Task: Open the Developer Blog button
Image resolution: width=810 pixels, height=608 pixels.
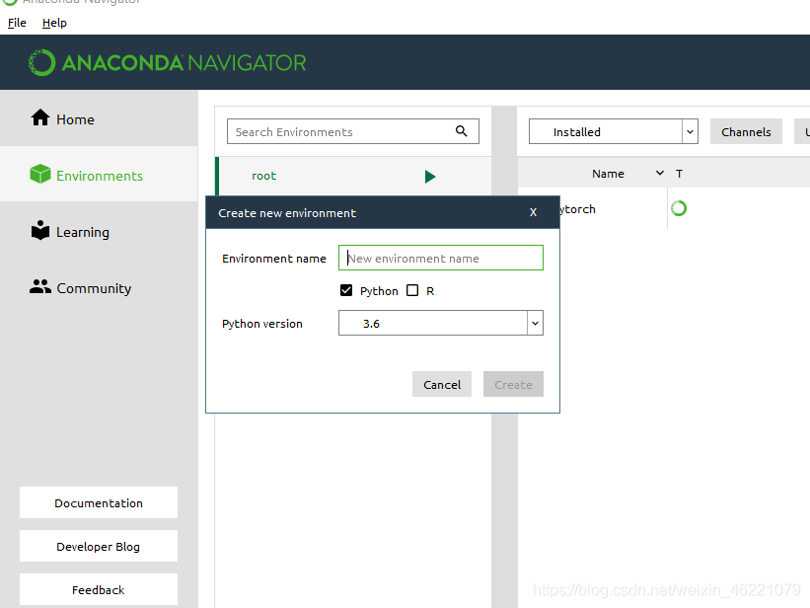Action: 99,546
